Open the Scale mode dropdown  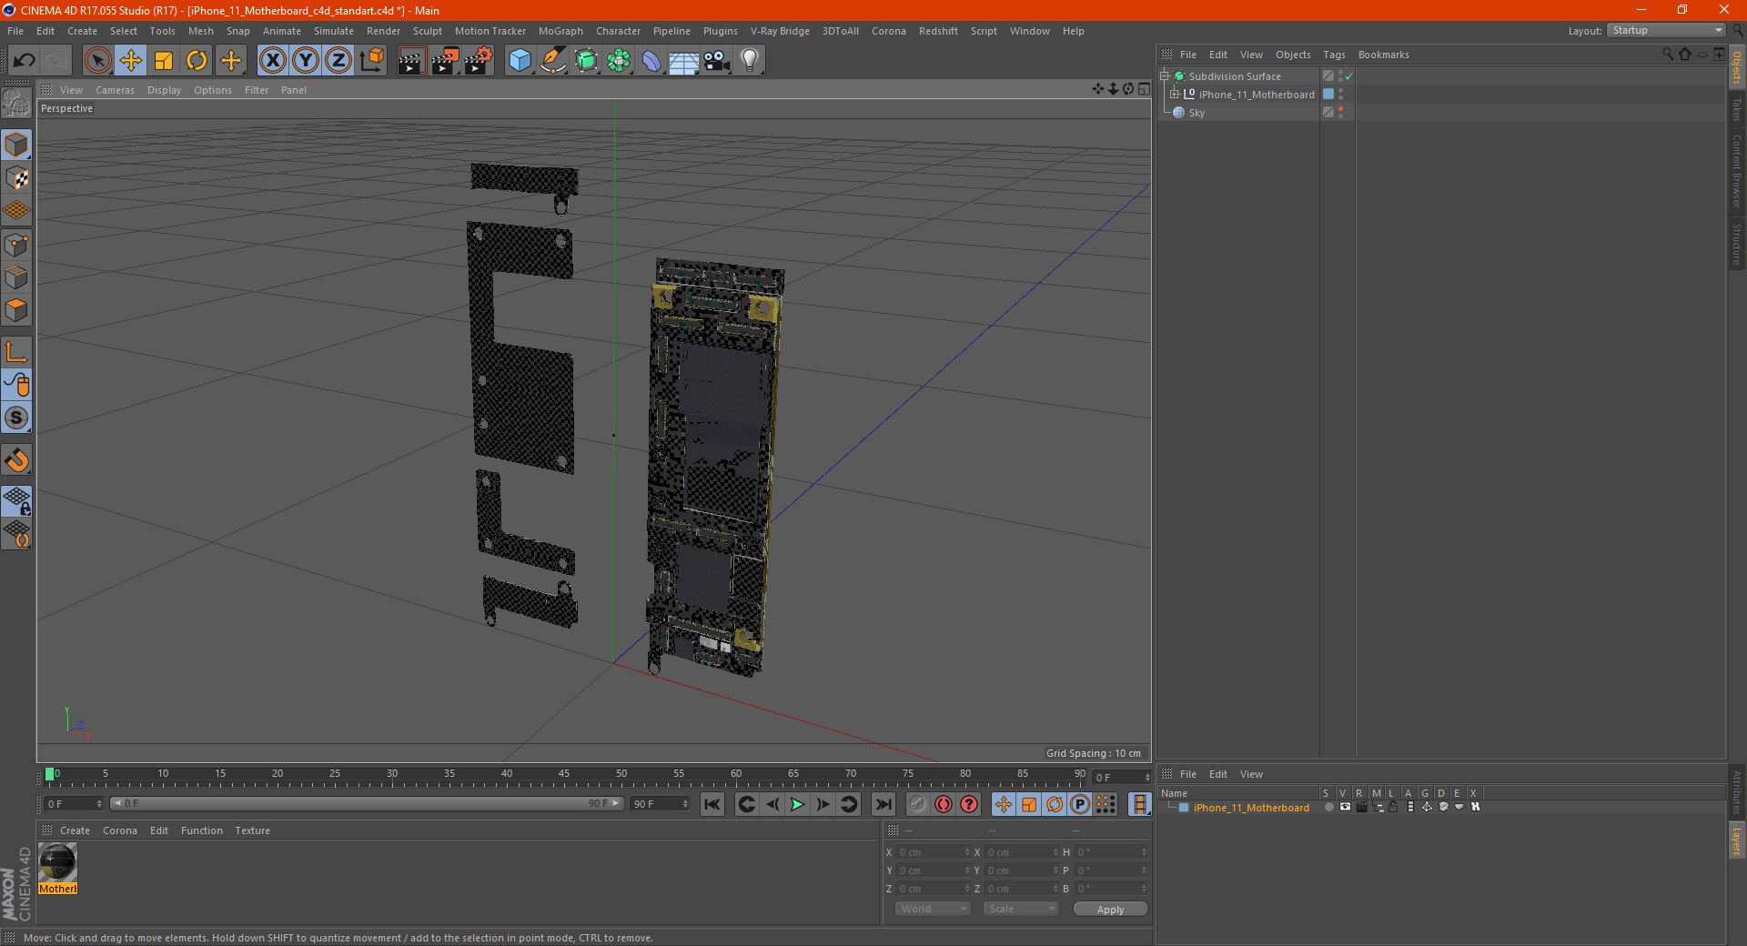[1021, 909]
